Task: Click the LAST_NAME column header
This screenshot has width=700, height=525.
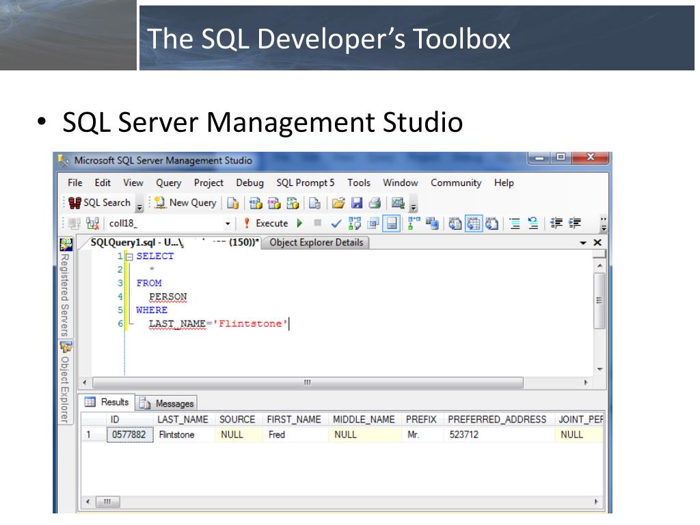Action: point(183,420)
